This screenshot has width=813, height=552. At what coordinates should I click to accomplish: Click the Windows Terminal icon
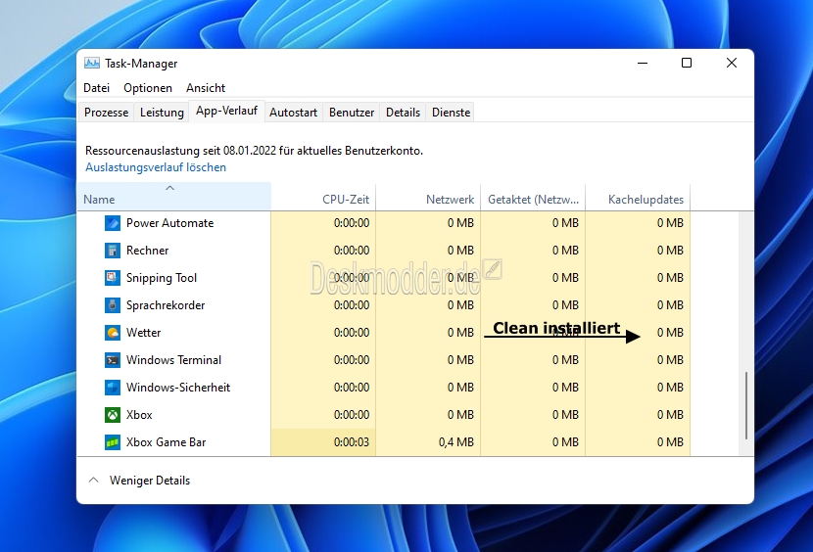click(113, 360)
